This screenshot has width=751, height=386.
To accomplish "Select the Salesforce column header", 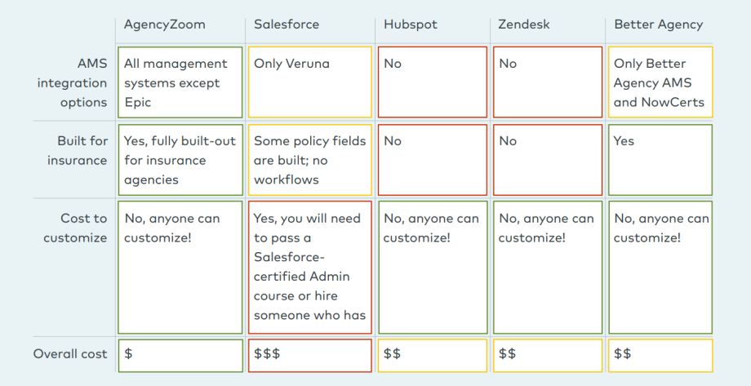I will coord(287,24).
